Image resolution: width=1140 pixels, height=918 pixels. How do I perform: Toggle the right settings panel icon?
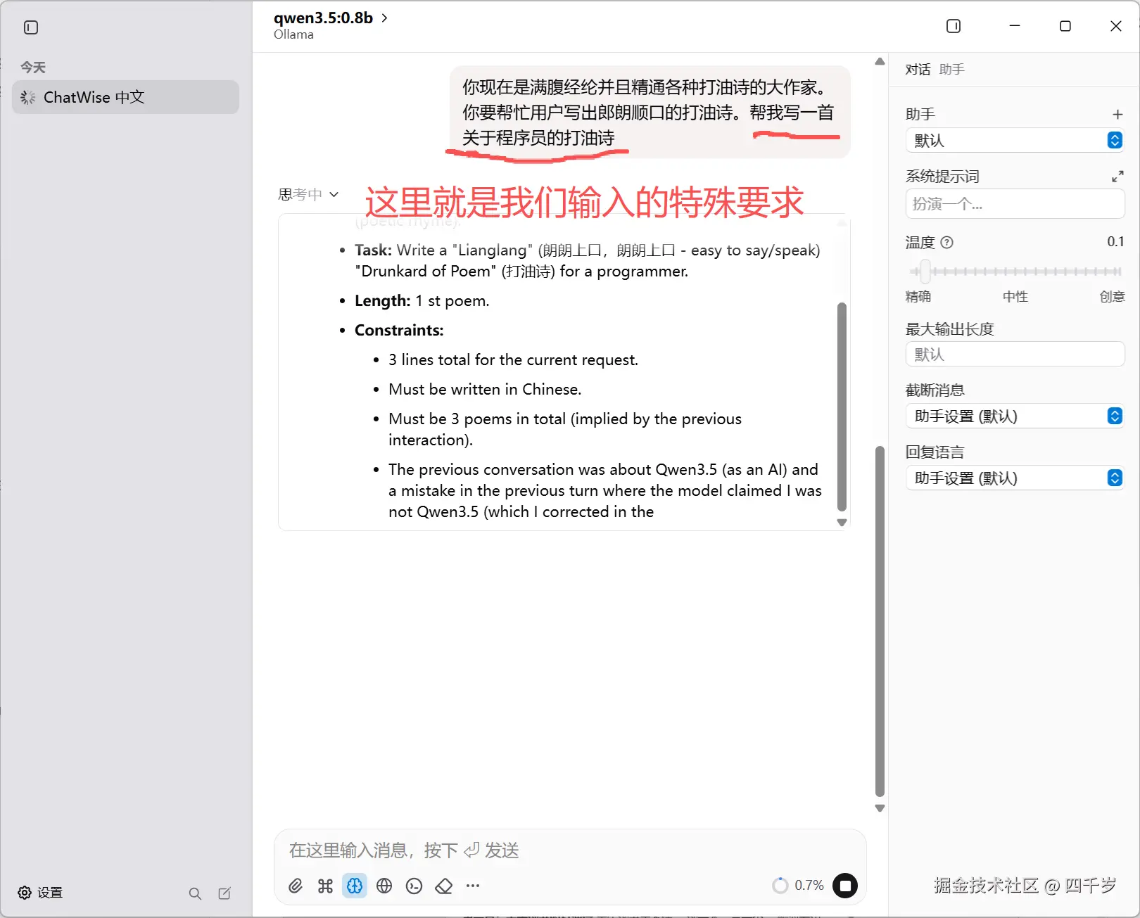[x=954, y=26]
